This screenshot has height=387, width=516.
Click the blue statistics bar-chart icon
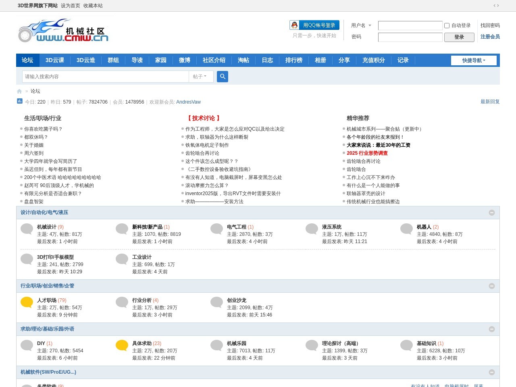tap(19, 101)
